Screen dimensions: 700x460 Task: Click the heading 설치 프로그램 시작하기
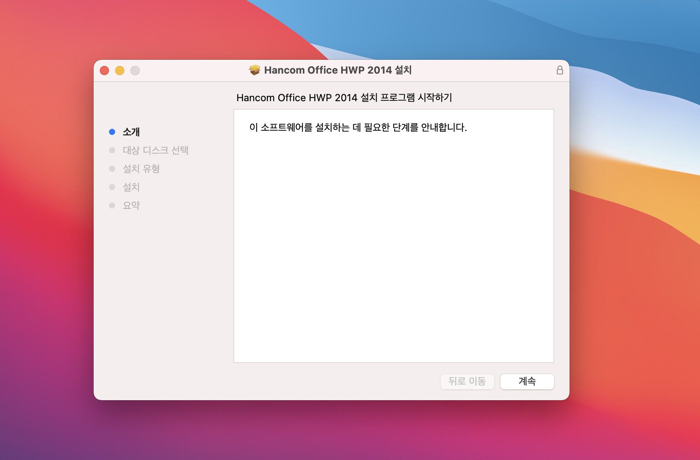[x=406, y=97]
